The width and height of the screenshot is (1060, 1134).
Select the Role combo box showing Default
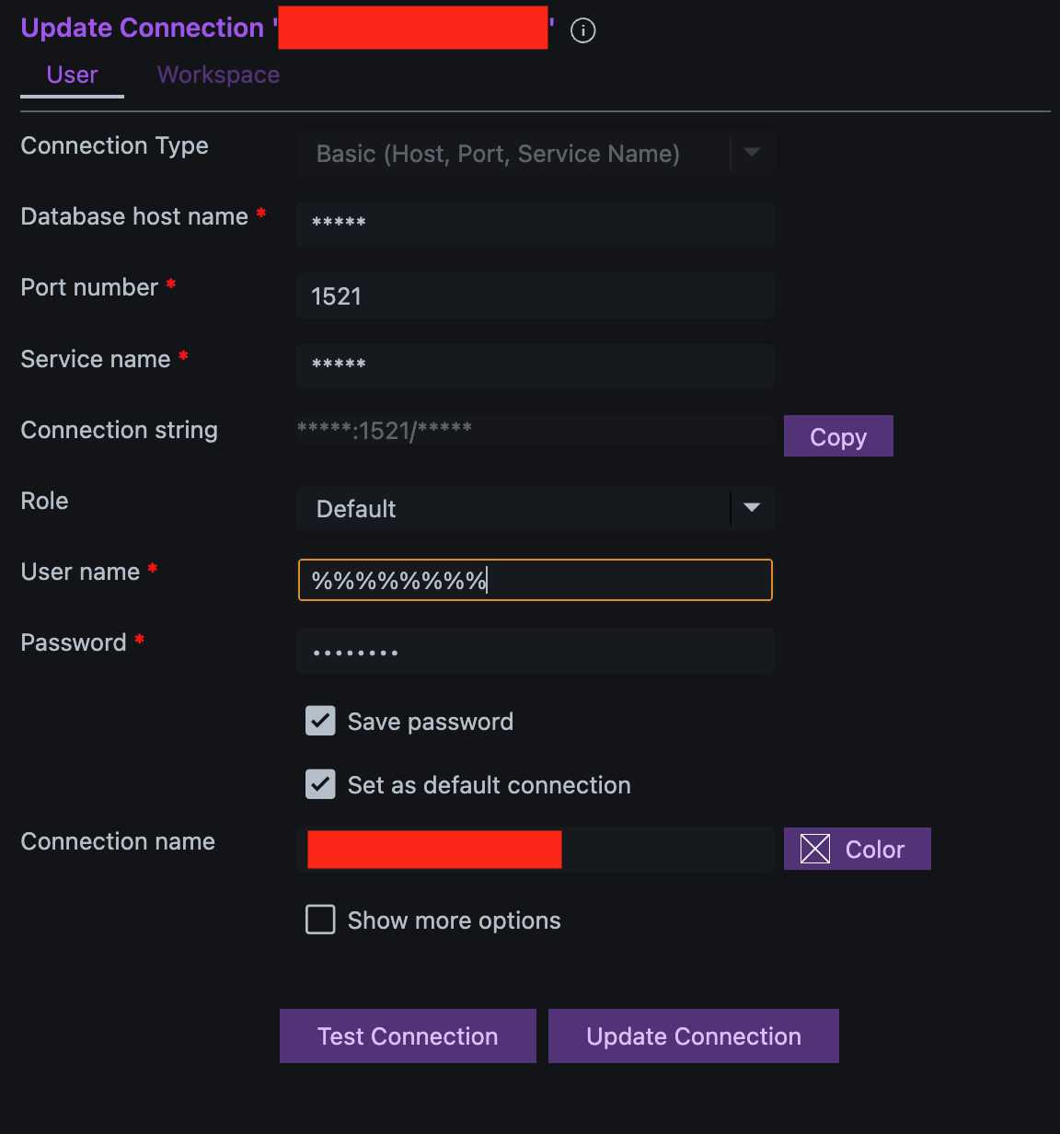pos(535,508)
